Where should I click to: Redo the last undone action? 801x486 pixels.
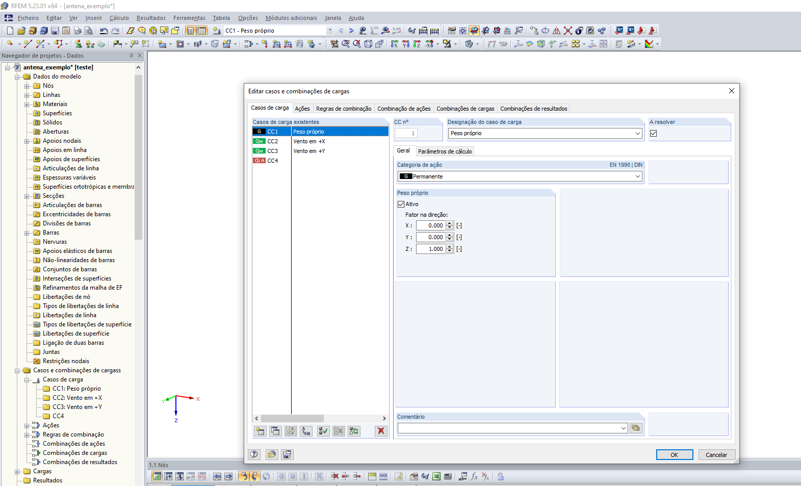click(x=115, y=31)
